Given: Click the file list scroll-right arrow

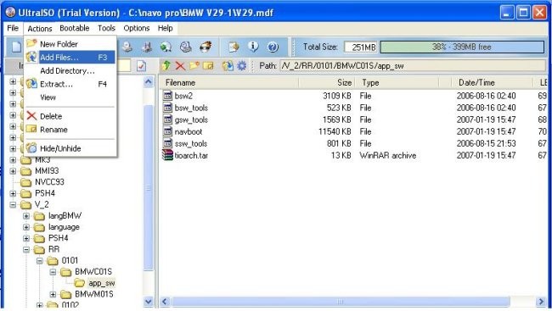Looking at the screenshot, I should coord(541,302).
